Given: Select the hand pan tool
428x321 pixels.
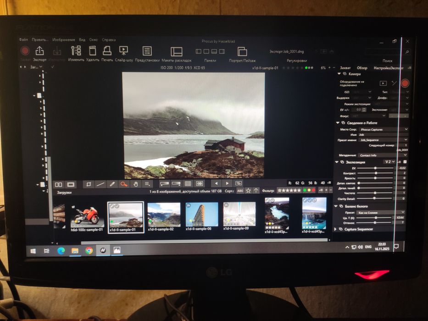Looking at the screenshot, I should (x=135, y=184).
